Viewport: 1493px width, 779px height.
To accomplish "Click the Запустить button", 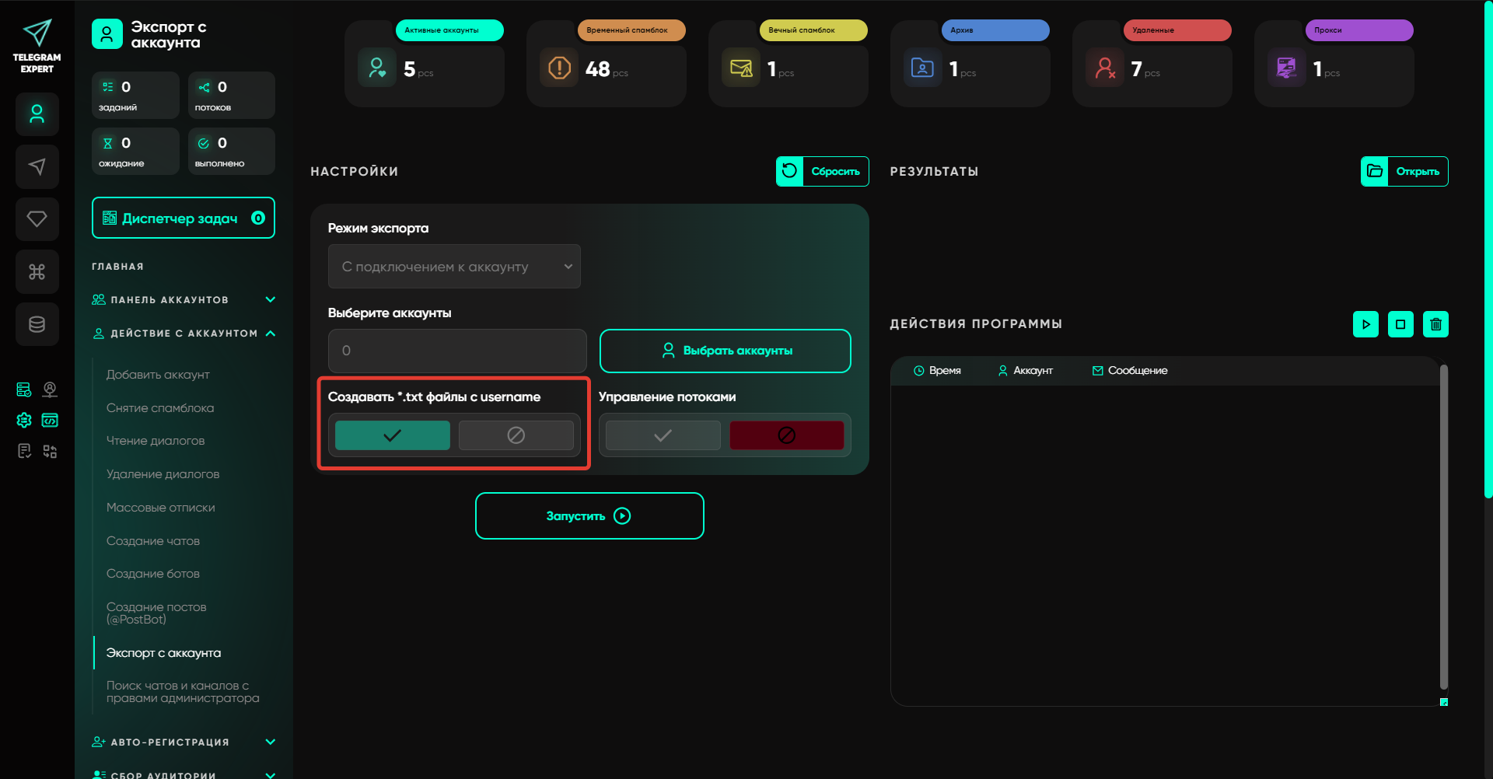I will [589, 516].
